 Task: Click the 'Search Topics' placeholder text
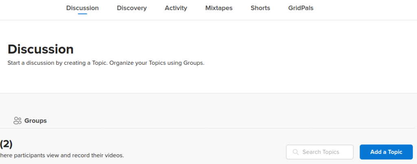(321, 152)
